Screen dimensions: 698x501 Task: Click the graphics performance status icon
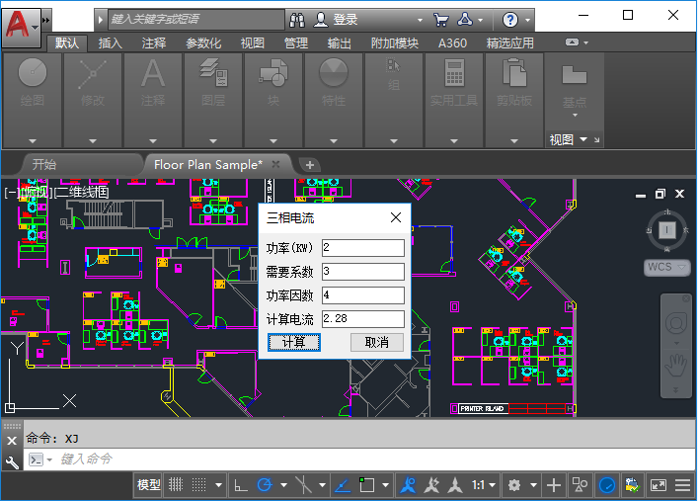pyautogui.click(x=632, y=485)
